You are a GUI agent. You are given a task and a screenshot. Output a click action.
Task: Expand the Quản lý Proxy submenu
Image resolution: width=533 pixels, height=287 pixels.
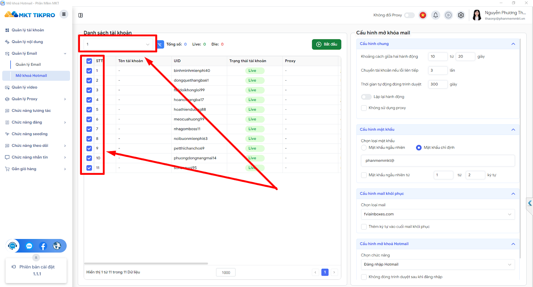(x=65, y=99)
